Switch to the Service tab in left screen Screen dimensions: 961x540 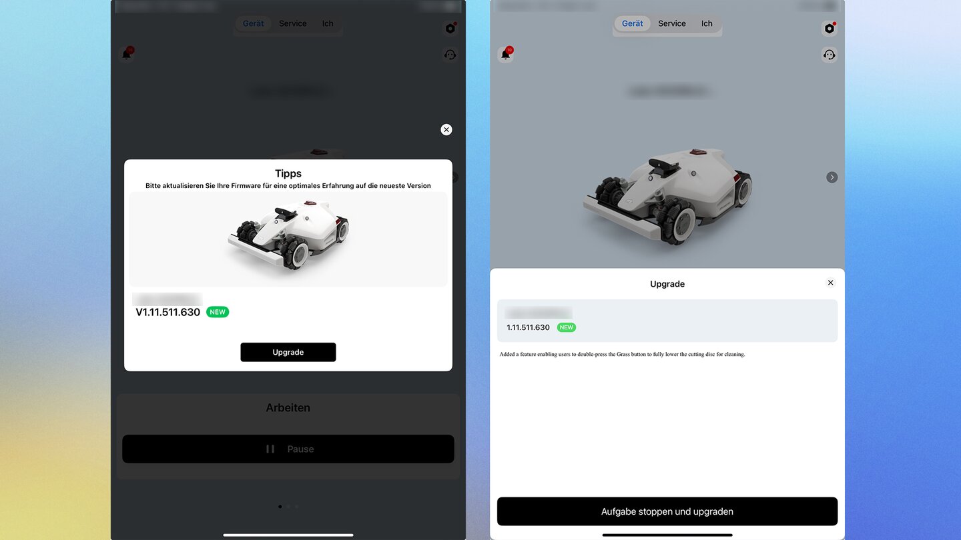[293, 23]
